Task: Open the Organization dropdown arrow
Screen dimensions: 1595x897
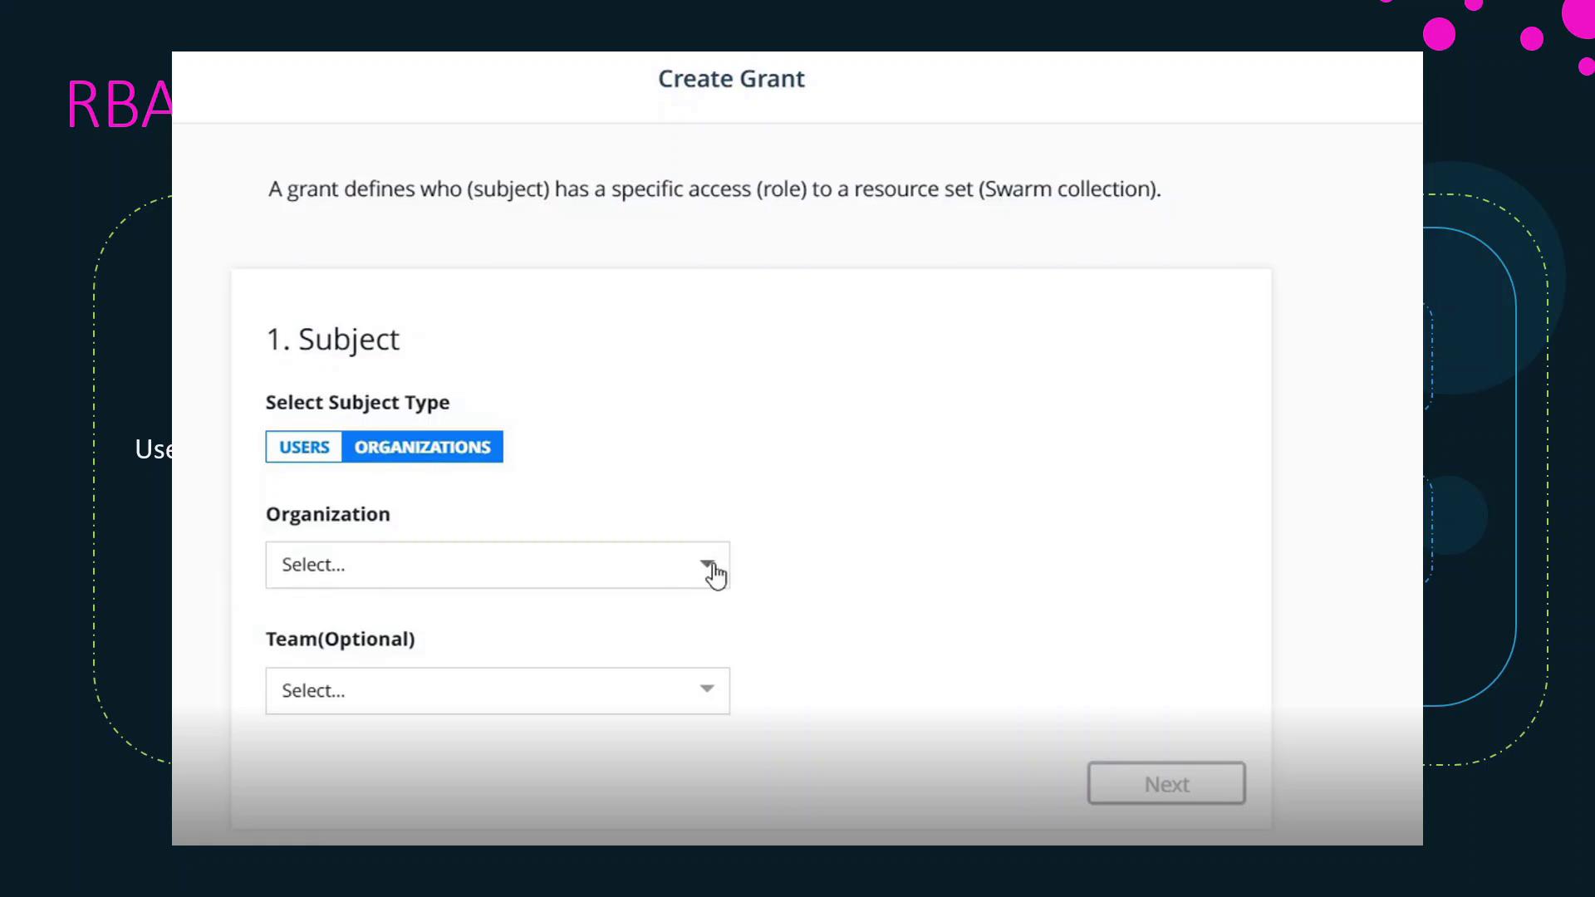Action: [706, 564]
